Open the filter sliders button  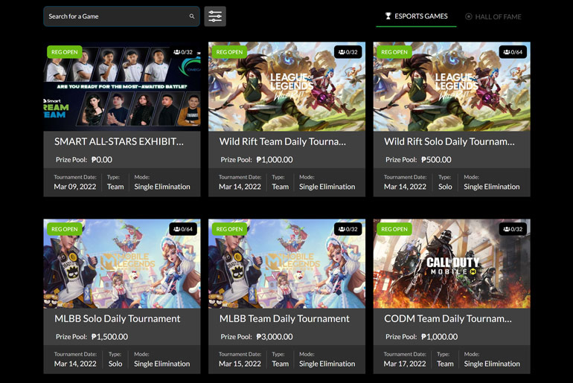click(x=215, y=16)
